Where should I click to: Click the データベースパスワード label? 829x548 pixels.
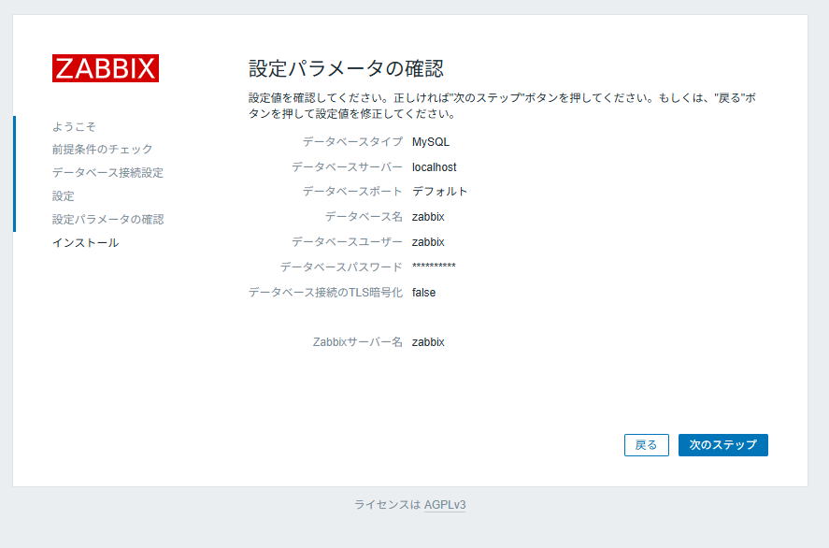(x=341, y=267)
